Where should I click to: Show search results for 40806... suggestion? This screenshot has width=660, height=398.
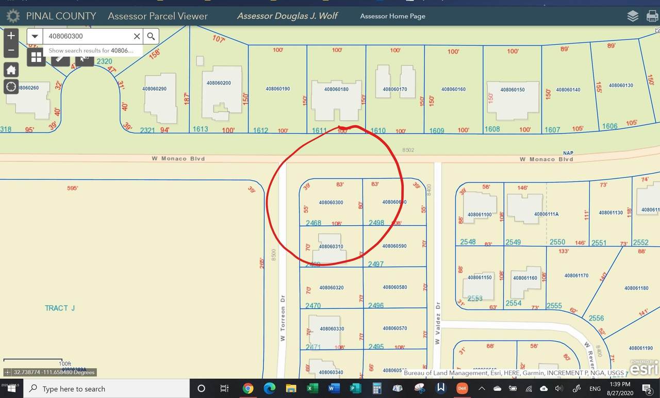pyautogui.click(x=91, y=51)
